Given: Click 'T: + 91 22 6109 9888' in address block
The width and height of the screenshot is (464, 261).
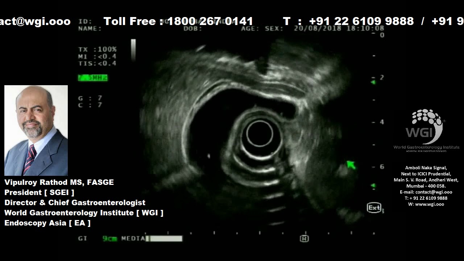Looking at the screenshot, I should [426, 198].
